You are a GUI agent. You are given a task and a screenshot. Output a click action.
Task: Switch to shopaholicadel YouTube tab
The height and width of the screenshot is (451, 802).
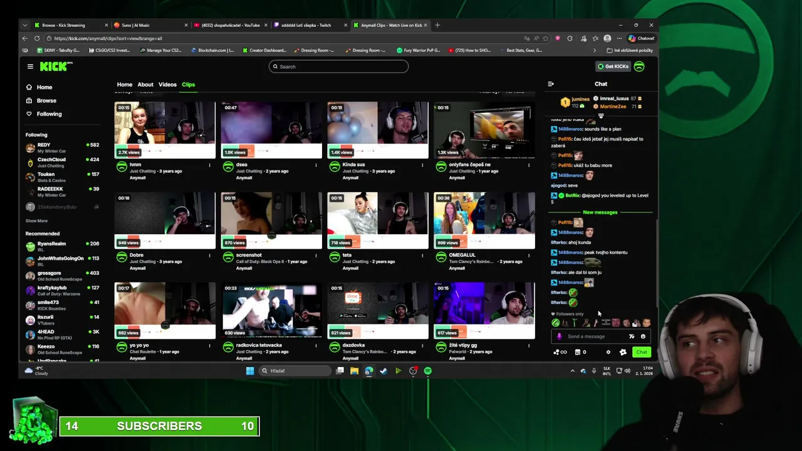pos(231,25)
